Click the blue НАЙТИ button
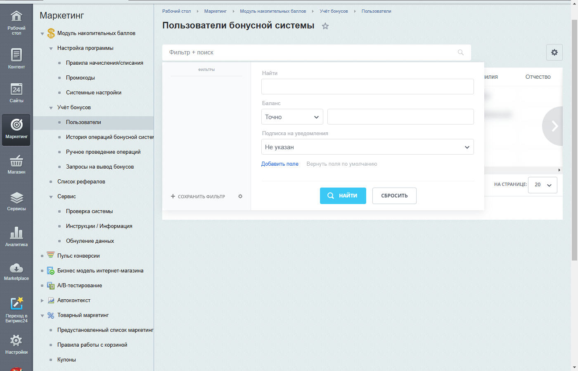This screenshot has width=578, height=371. [x=343, y=196]
